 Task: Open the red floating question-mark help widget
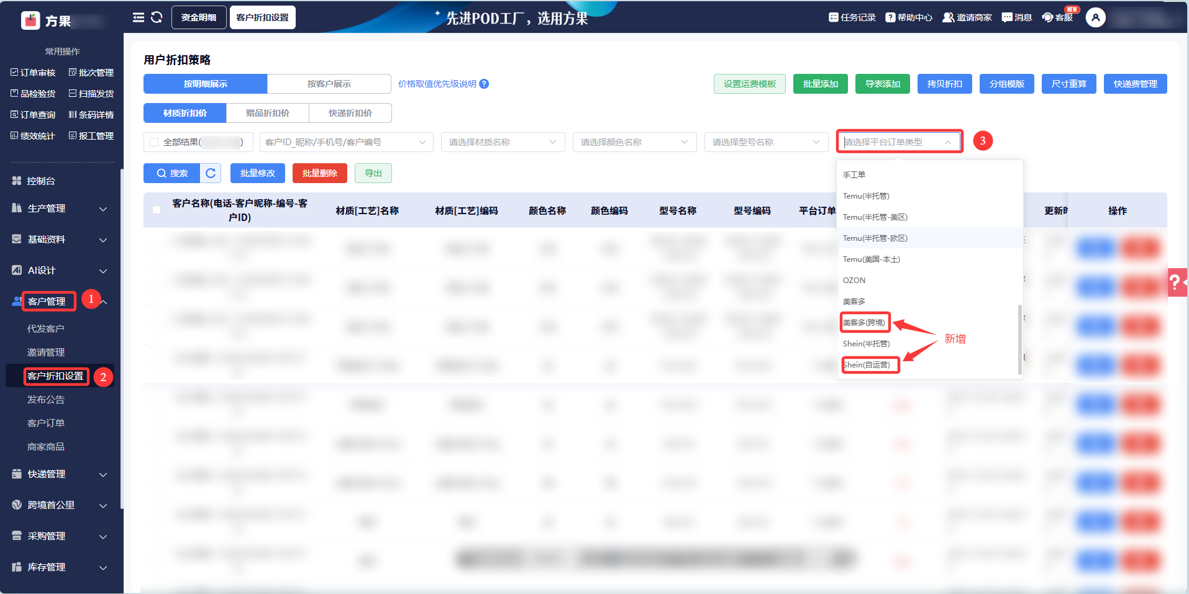click(1176, 282)
